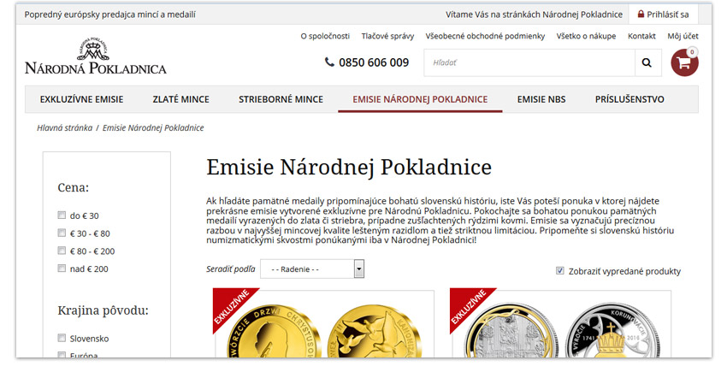
Task: Click 'Popredný európsky predajca mincí a medailí' text
Action: click(109, 15)
